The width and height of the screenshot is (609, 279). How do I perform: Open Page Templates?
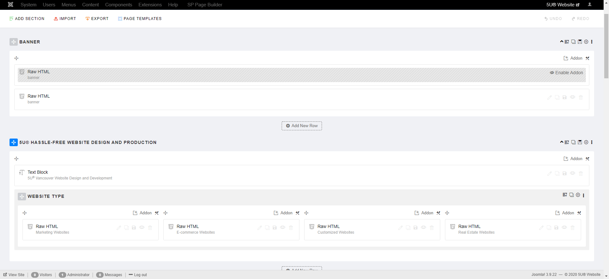click(x=140, y=19)
